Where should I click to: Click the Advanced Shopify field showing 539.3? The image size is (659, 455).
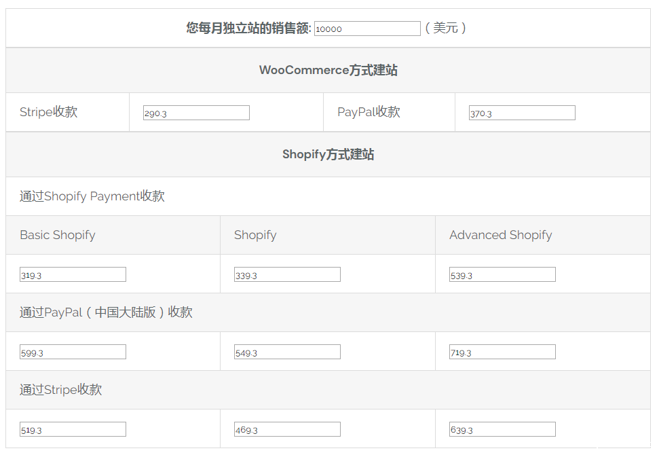502,274
